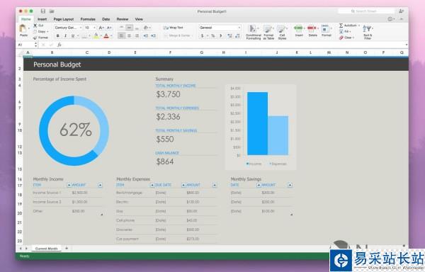Screen dimensions: 425x272
Task: Click the Delete cells icon
Action: click(312, 28)
